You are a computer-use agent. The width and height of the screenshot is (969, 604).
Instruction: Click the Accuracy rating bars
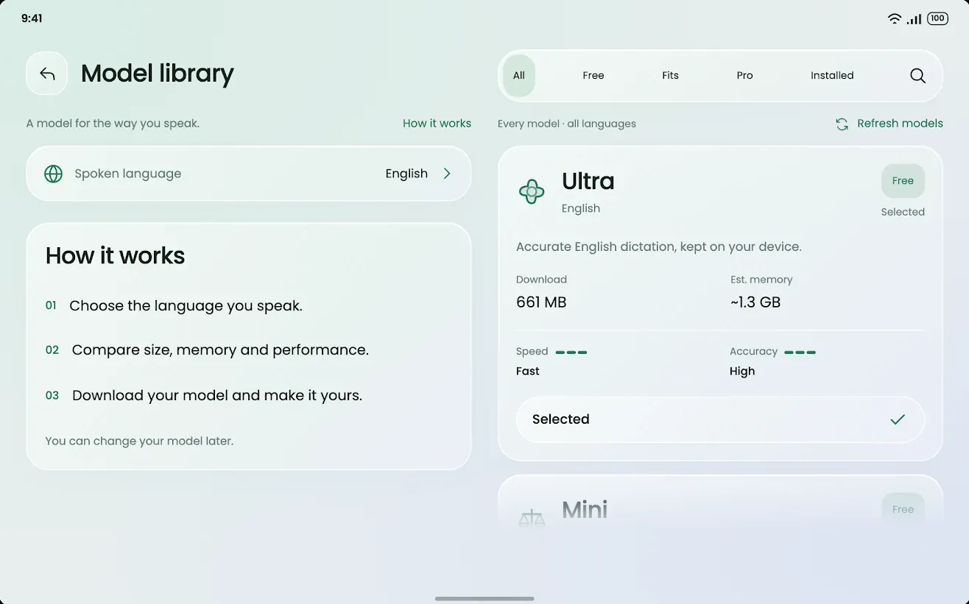(x=800, y=352)
